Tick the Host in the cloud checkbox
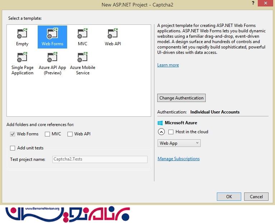The width and height of the screenshot is (275, 223). point(171,132)
